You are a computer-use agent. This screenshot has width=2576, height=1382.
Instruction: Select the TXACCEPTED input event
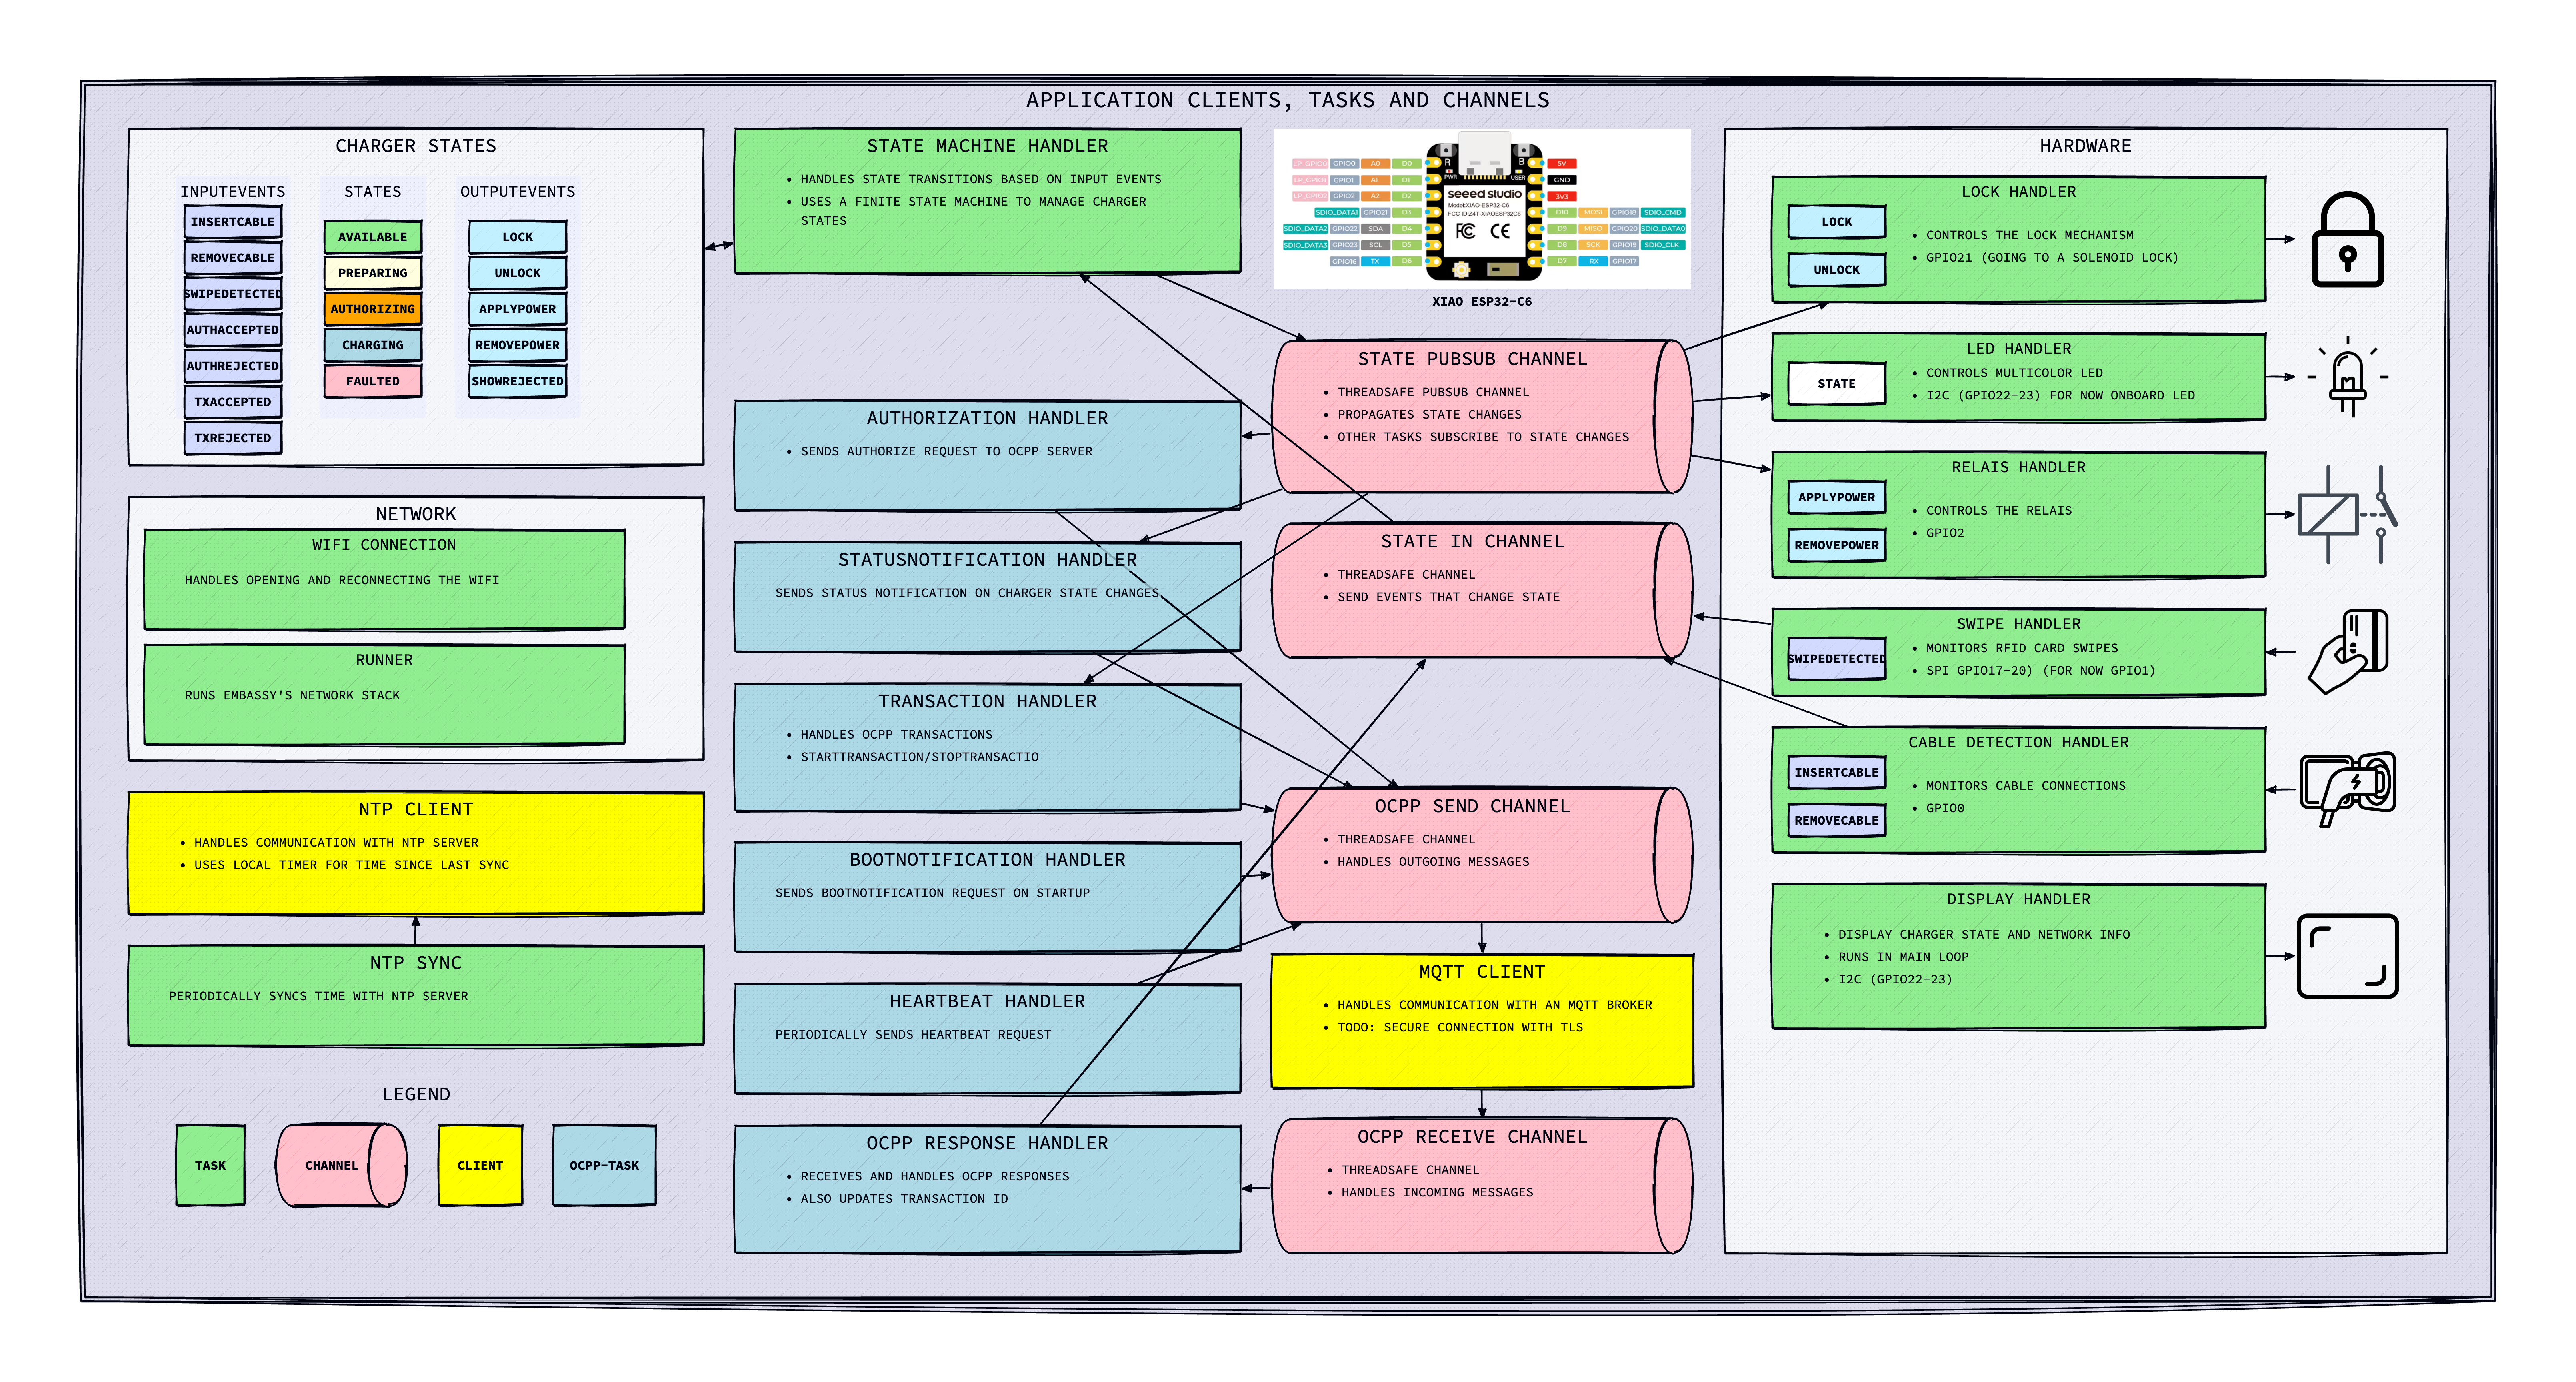232,402
